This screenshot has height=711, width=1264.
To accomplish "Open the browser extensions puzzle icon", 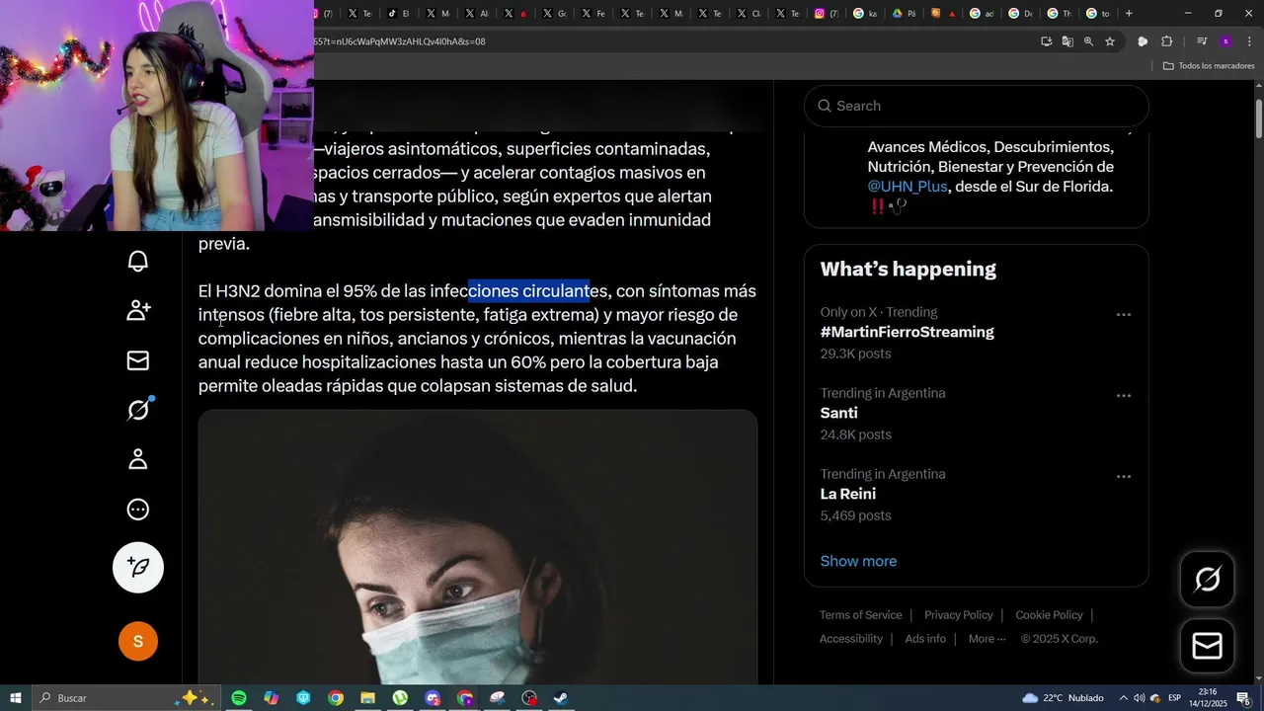I will pos(1166,41).
